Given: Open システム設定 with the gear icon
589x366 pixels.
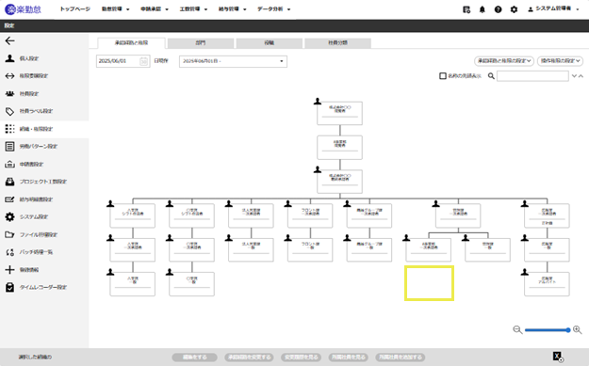Looking at the screenshot, I should [44, 217].
